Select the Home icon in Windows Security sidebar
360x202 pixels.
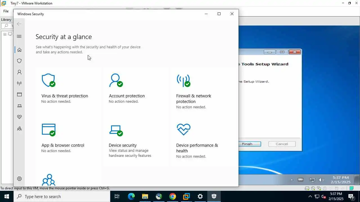click(x=19, y=50)
